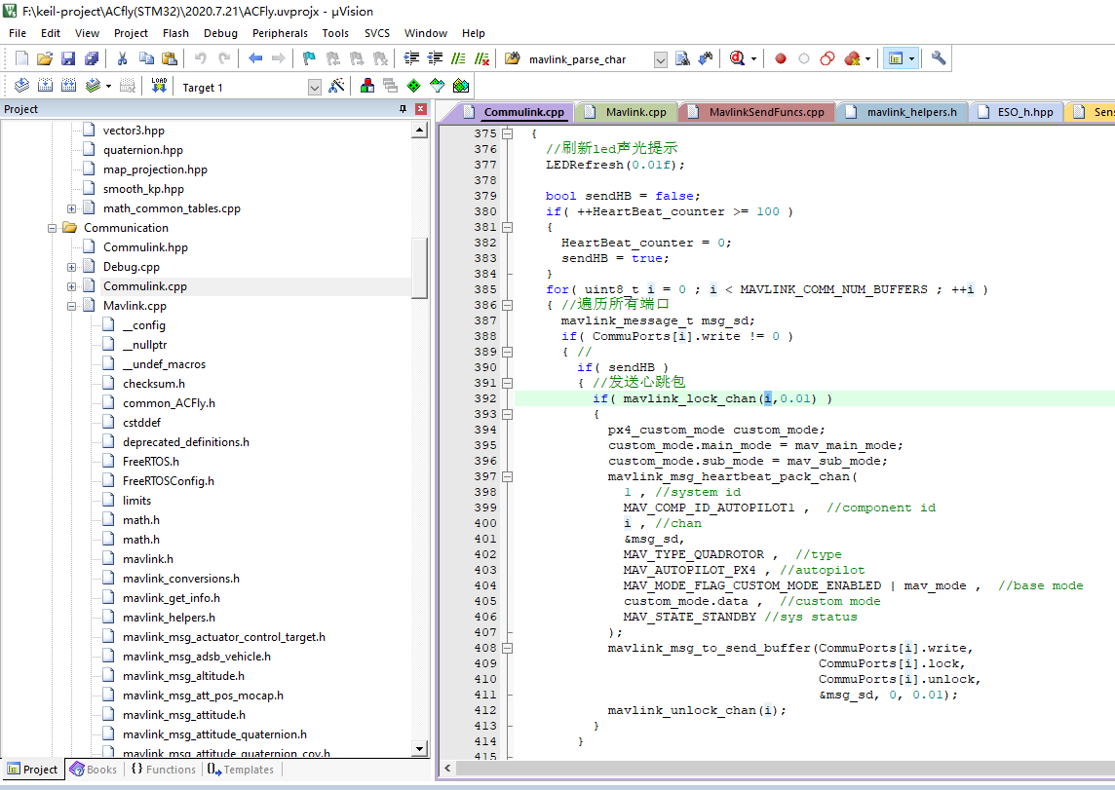
Task: Switch to the Functions panel tab
Action: pos(164,770)
